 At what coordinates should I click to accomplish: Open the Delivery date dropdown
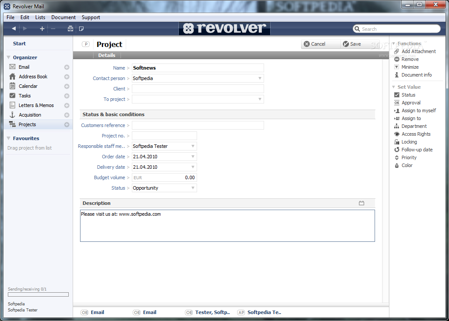[193, 167]
